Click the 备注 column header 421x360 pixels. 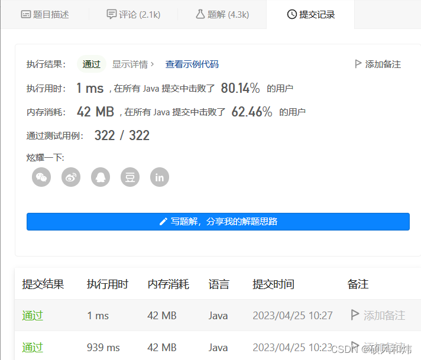(358, 284)
